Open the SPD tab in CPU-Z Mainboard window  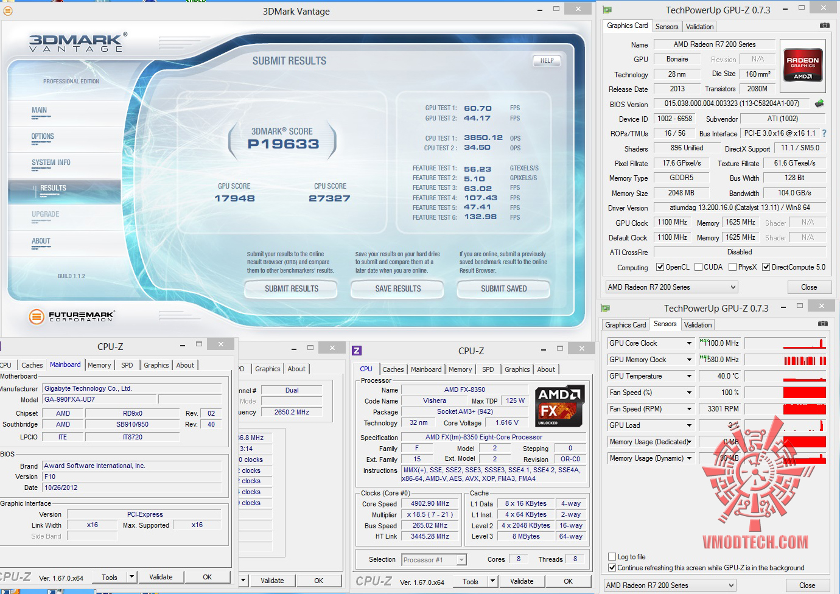pyautogui.click(x=127, y=365)
